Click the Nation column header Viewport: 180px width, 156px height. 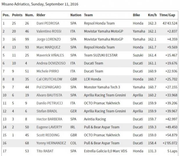(x=76, y=15)
